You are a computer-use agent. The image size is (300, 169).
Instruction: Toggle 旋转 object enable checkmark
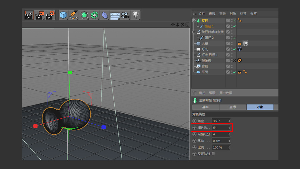click(235, 20)
